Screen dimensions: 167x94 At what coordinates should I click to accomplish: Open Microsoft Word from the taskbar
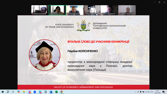pos(51,92)
